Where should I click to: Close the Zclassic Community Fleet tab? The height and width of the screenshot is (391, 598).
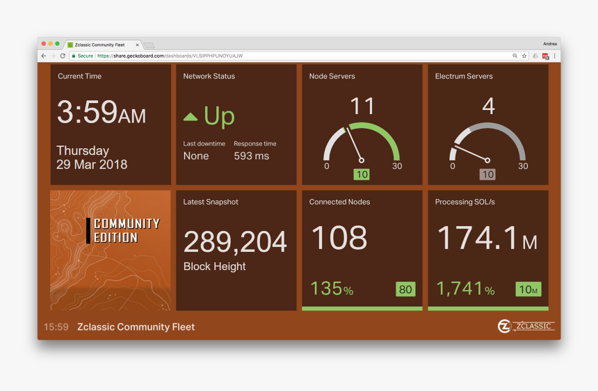(137, 45)
